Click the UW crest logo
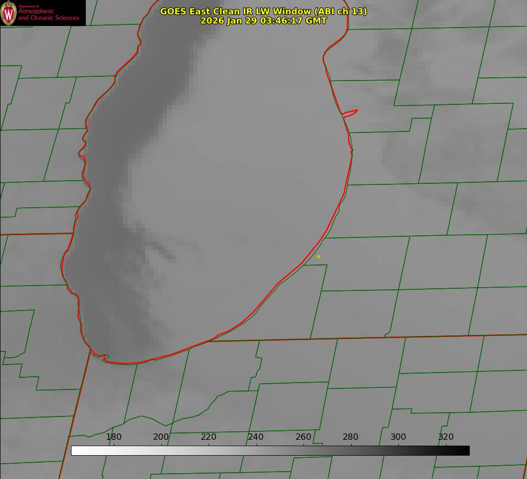This screenshot has height=479, width=527. [x=8, y=13]
